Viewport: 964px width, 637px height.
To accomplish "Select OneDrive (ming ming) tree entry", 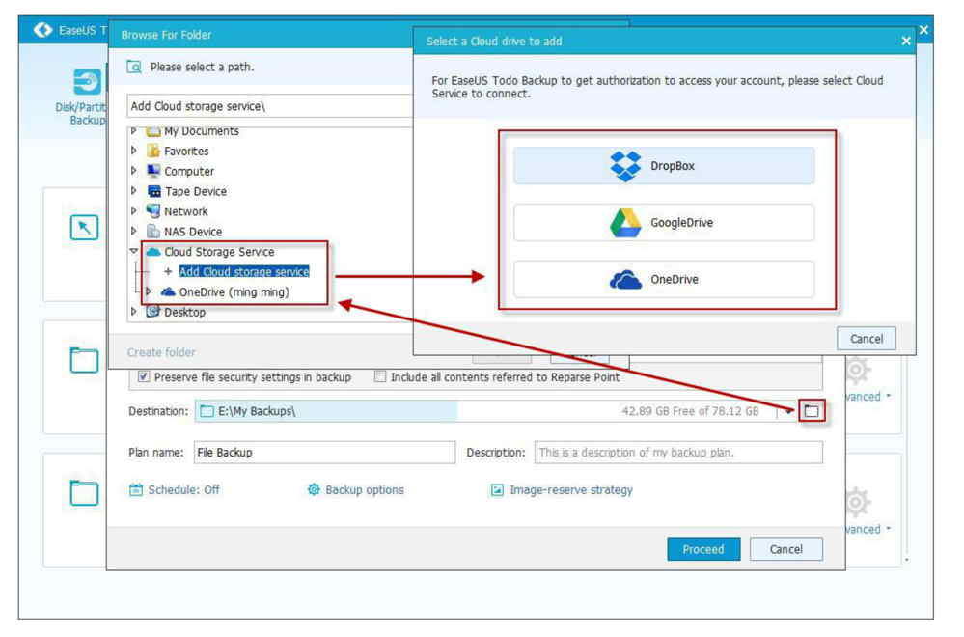I will pos(234,292).
